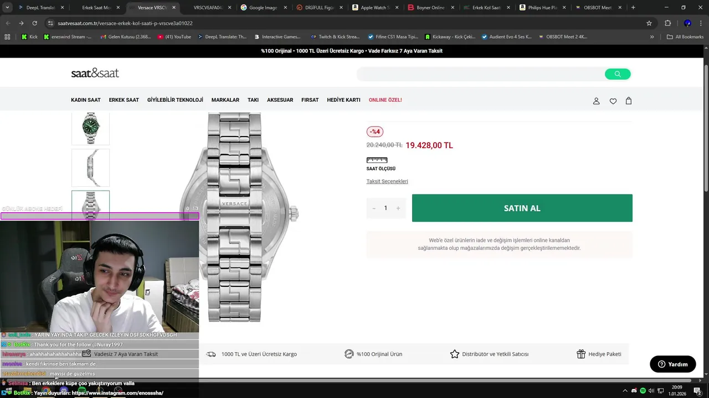This screenshot has height=398, width=709.
Task: Open Chrome's three-dot menu
Action: coord(701,23)
